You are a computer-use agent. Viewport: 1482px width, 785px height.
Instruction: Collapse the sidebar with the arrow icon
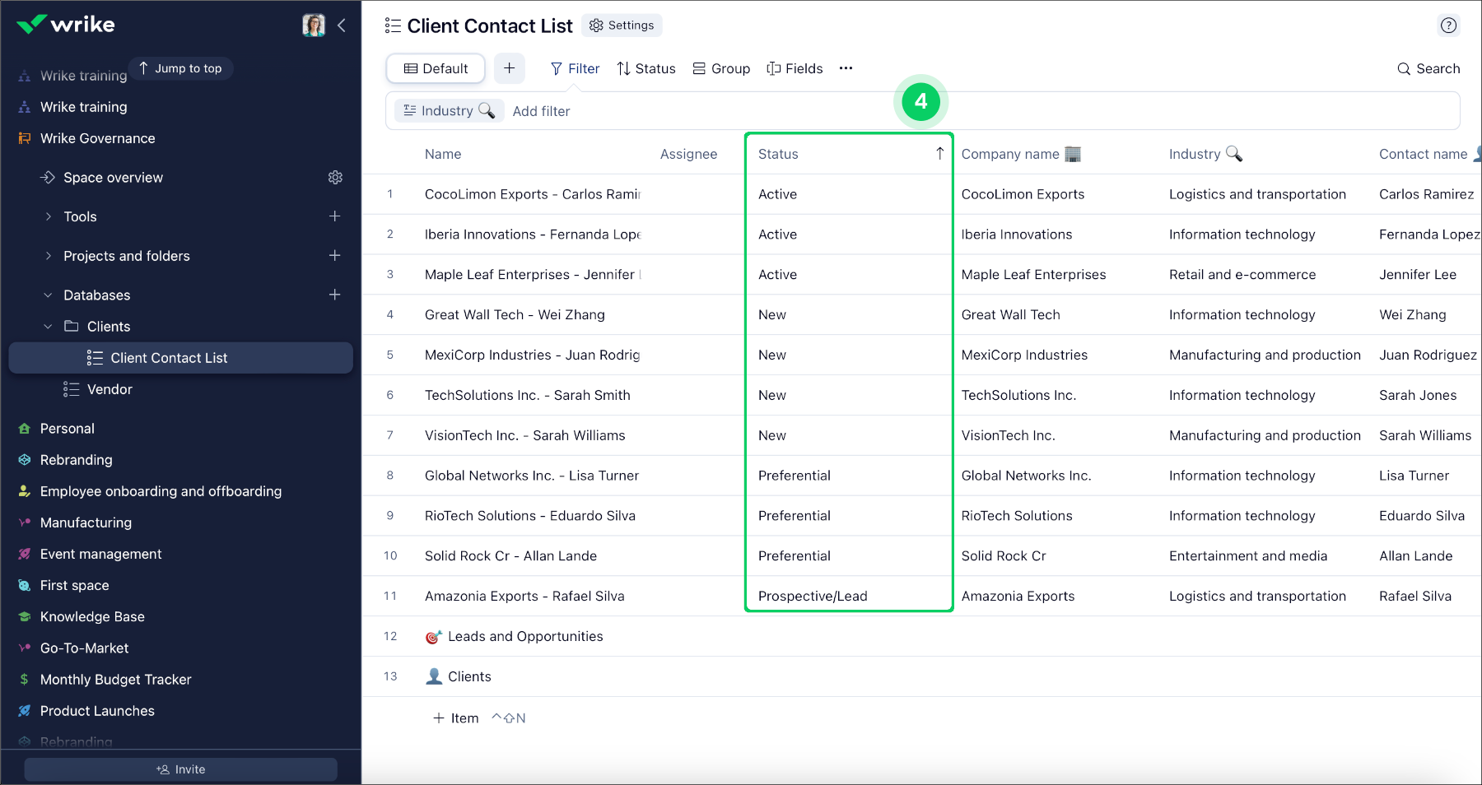[x=342, y=26]
